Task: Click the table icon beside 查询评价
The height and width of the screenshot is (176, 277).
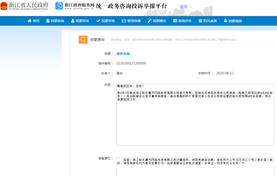Action: coord(175,21)
